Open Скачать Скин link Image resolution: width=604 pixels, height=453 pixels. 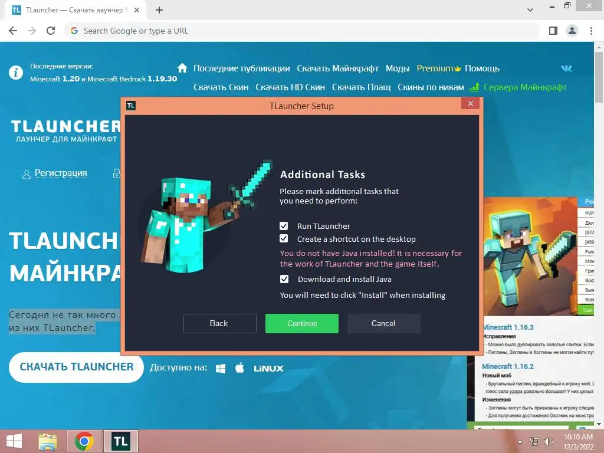point(221,87)
